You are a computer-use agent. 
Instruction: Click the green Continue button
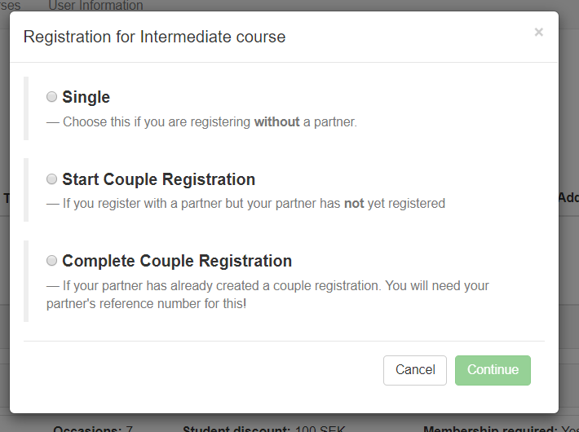click(493, 370)
